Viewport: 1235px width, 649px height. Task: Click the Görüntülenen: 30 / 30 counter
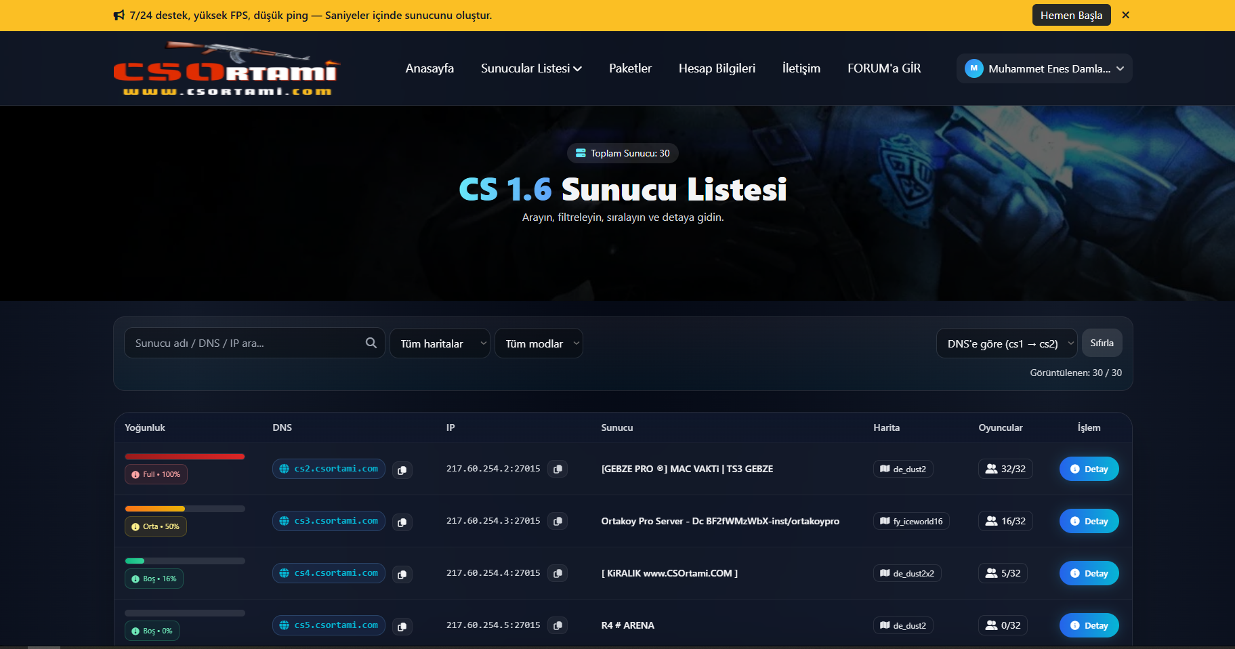point(1076,373)
